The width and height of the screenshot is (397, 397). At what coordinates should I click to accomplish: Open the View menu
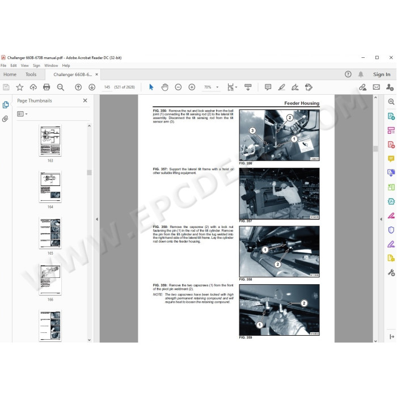coord(24,65)
